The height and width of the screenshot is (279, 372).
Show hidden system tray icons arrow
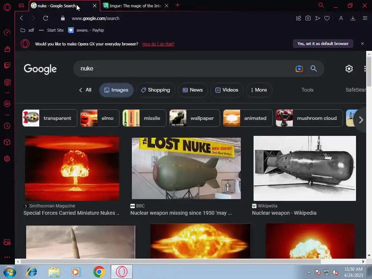(x=309, y=272)
